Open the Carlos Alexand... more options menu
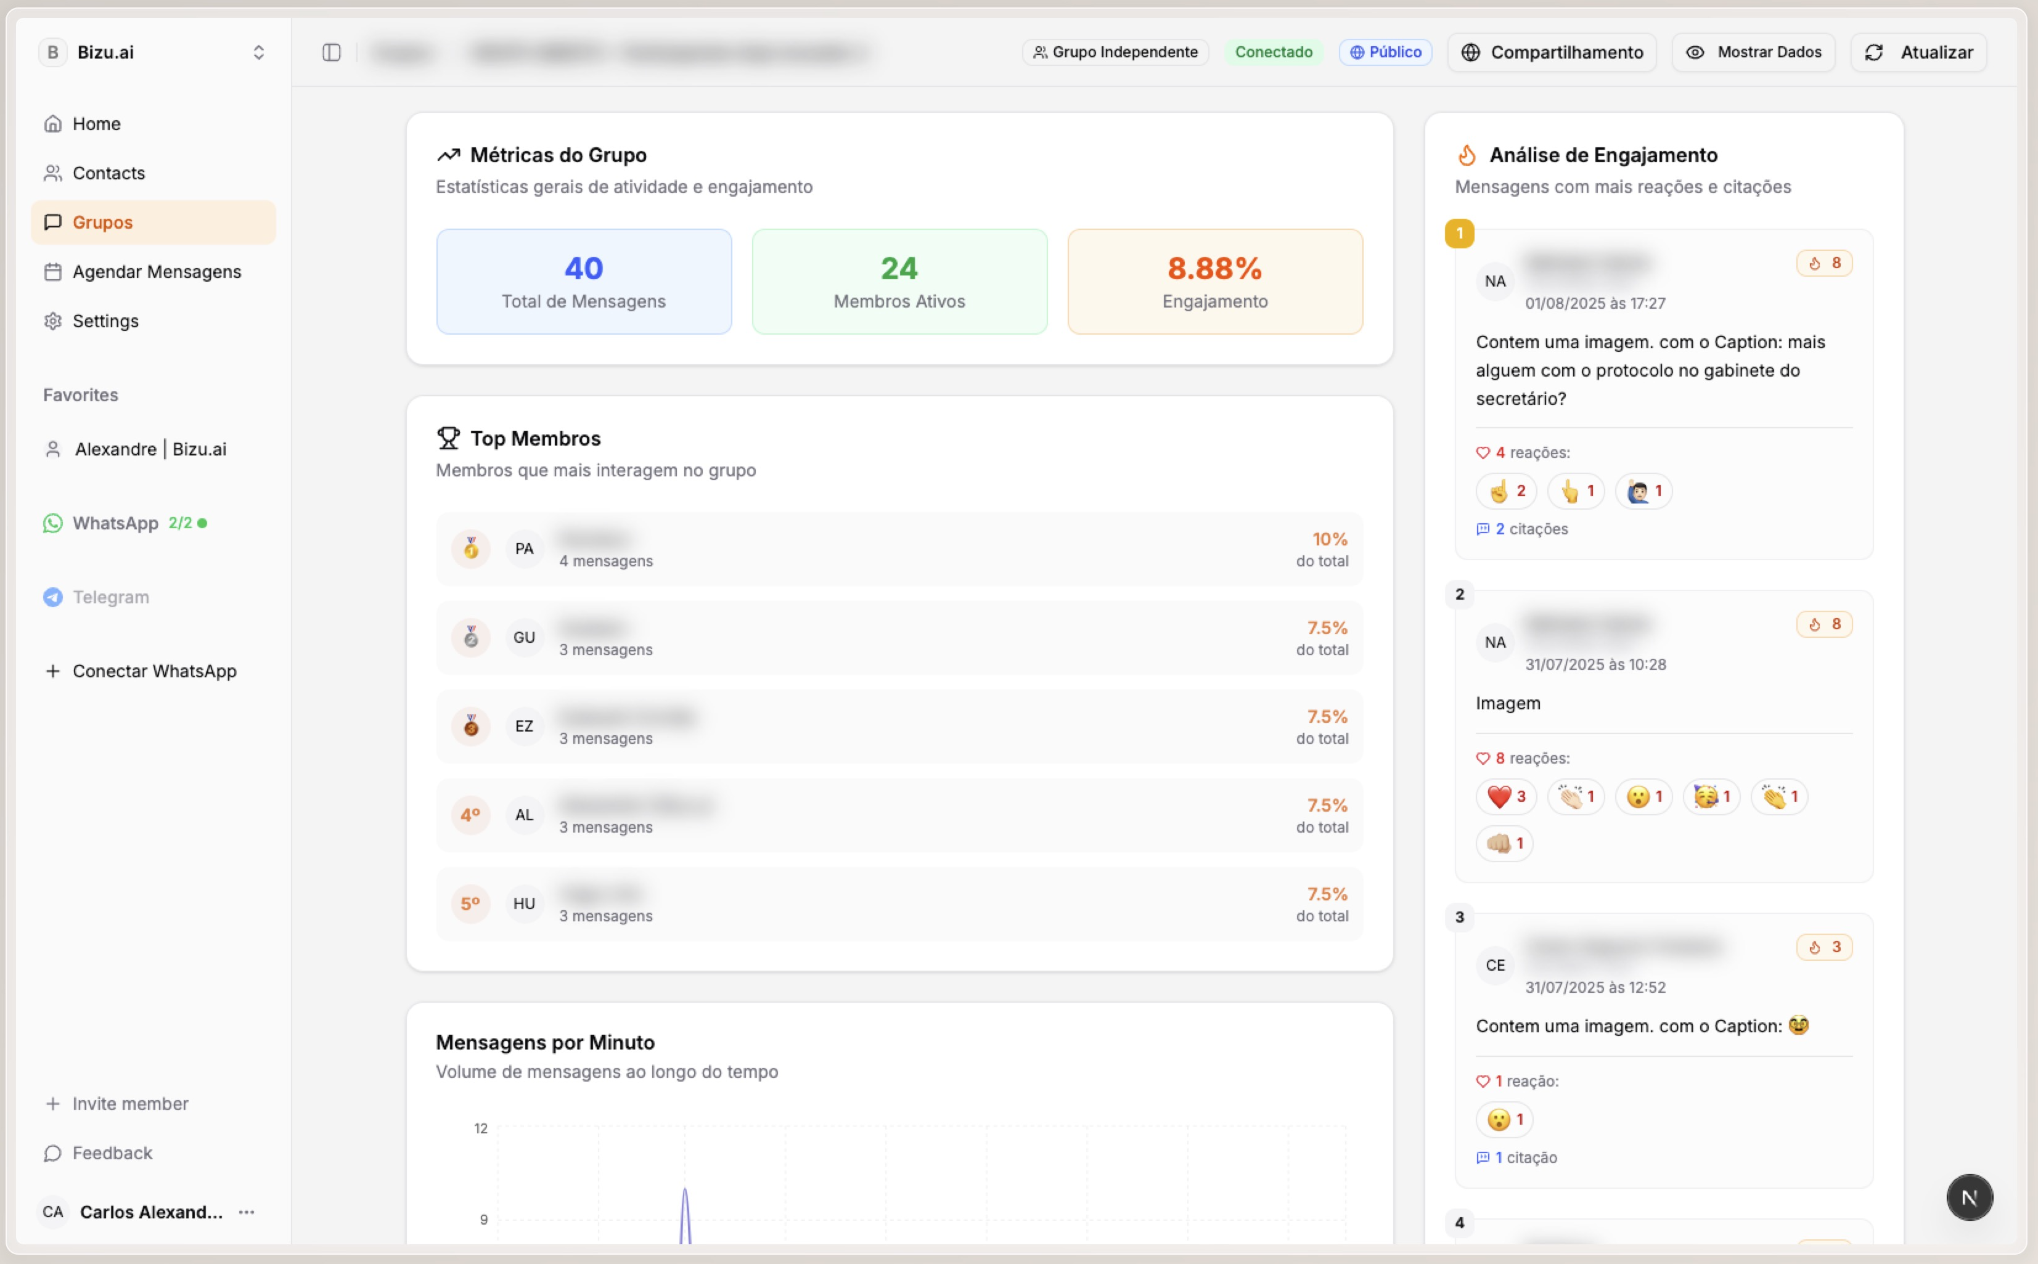This screenshot has width=2038, height=1264. (247, 1212)
